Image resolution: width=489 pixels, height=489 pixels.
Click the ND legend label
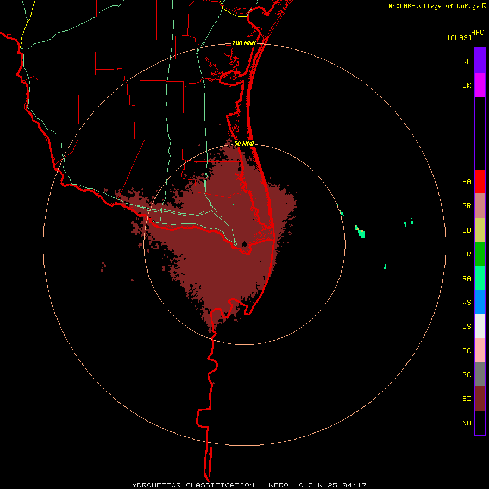466,423
